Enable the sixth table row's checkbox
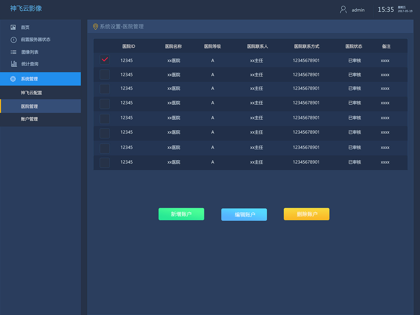 [105, 133]
